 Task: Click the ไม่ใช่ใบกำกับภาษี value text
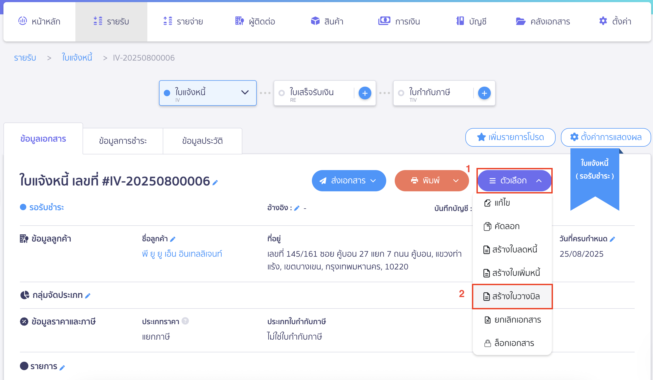click(x=295, y=337)
